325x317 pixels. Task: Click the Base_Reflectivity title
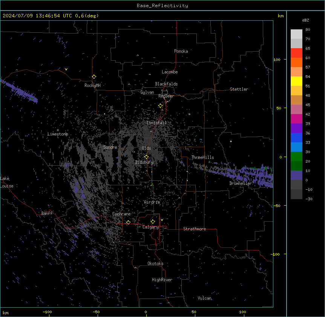pyautogui.click(x=162, y=6)
